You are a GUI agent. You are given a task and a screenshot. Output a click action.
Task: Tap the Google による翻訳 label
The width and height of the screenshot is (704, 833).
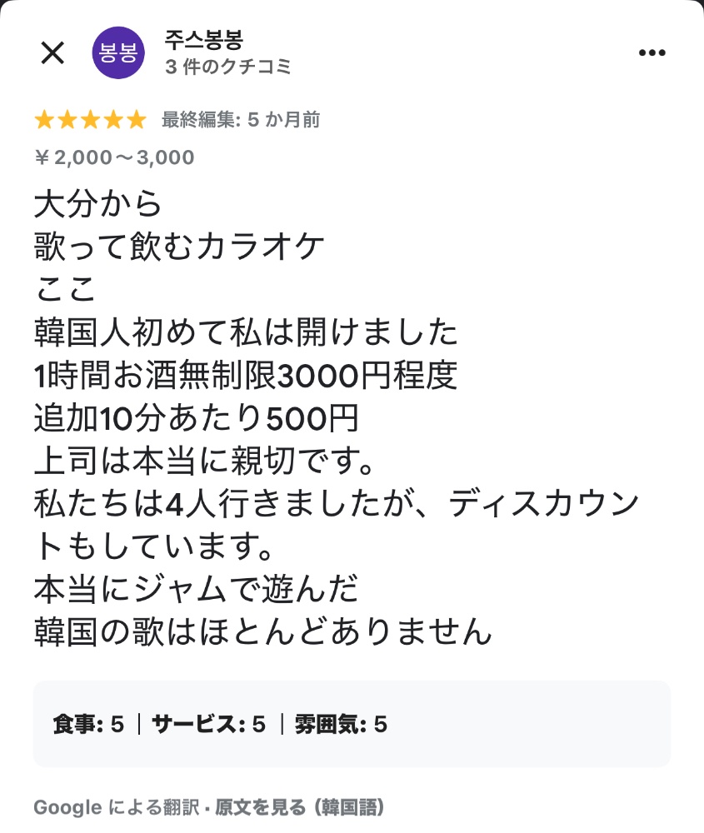pos(115,807)
